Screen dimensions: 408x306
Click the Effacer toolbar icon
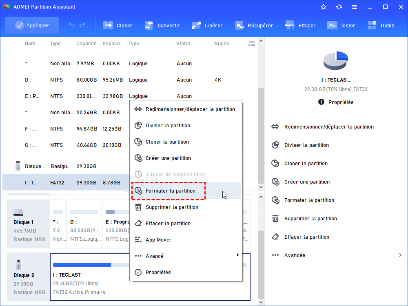(290, 25)
